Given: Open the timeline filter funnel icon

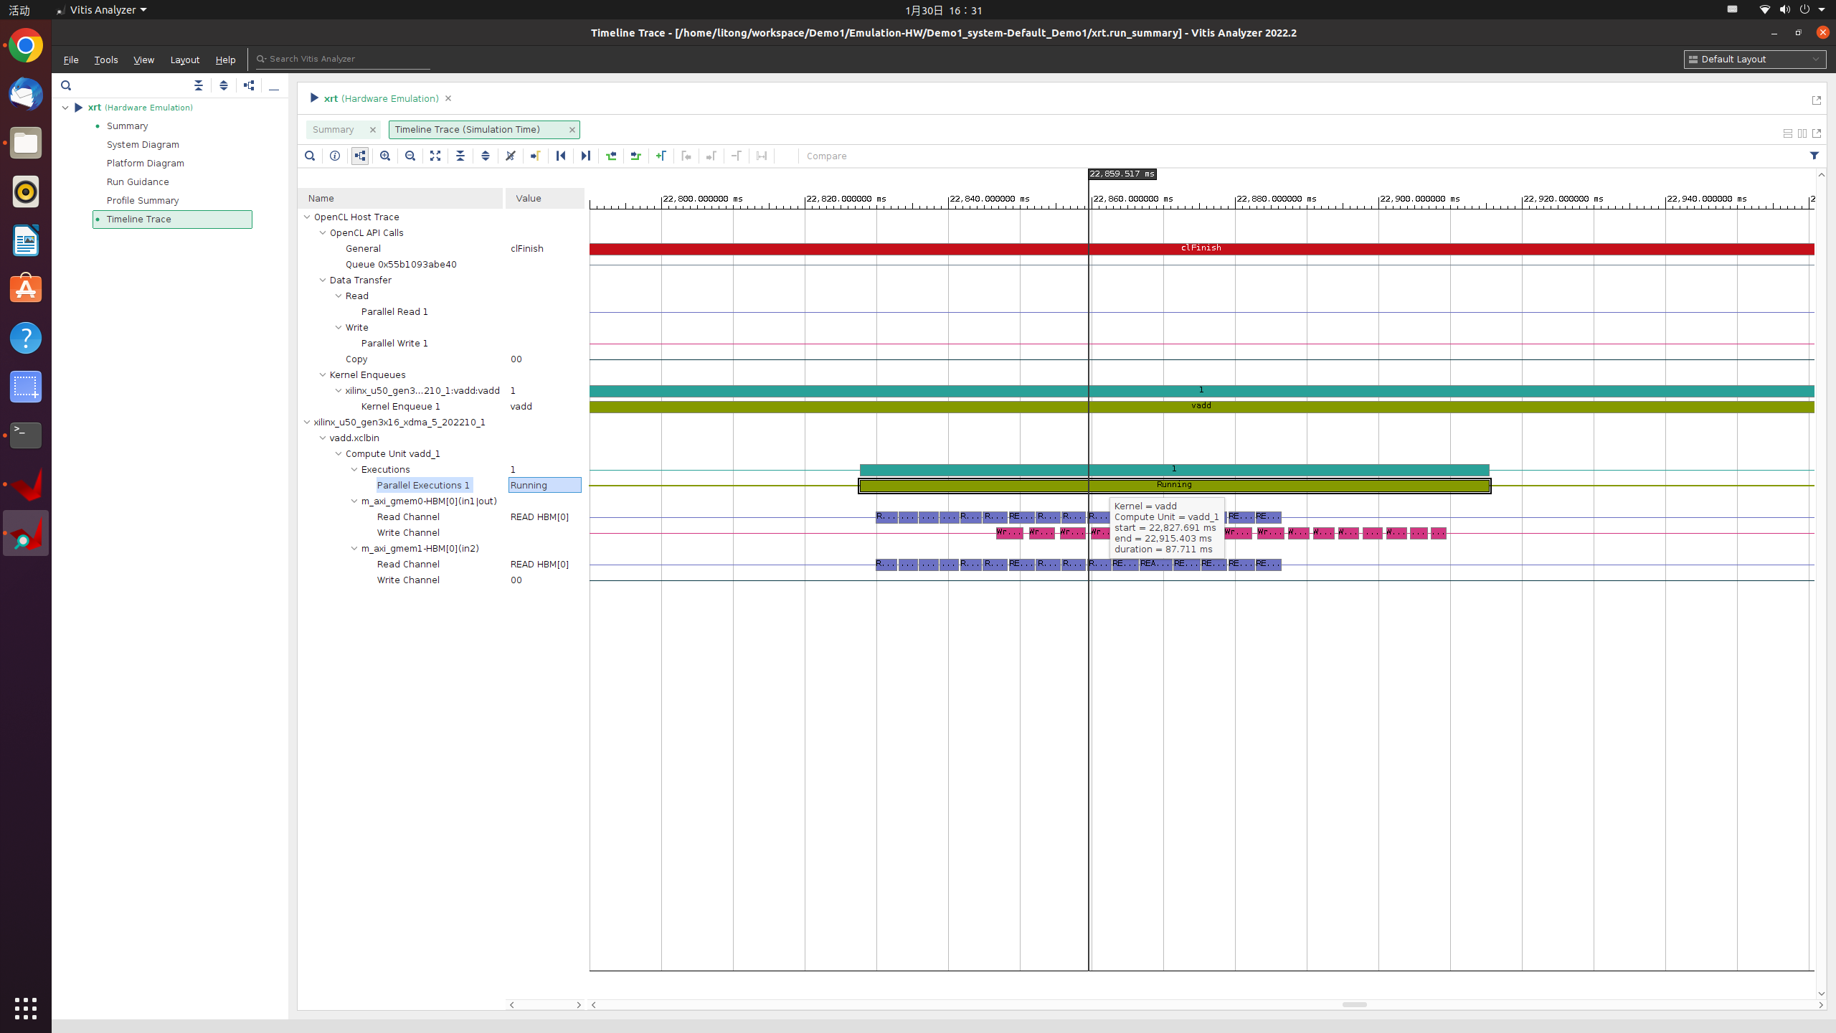Looking at the screenshot, I should (1814, 156).
